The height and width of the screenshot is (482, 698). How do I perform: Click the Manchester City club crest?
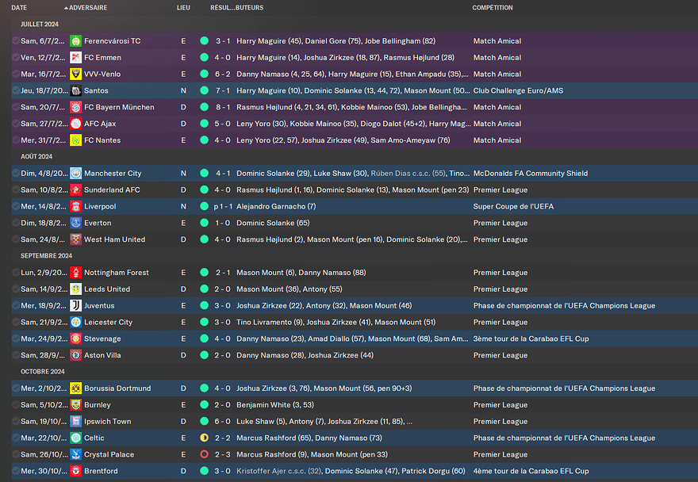click(75, 174)
